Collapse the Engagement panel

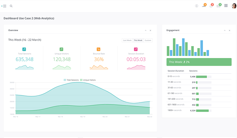coord(225,30)
